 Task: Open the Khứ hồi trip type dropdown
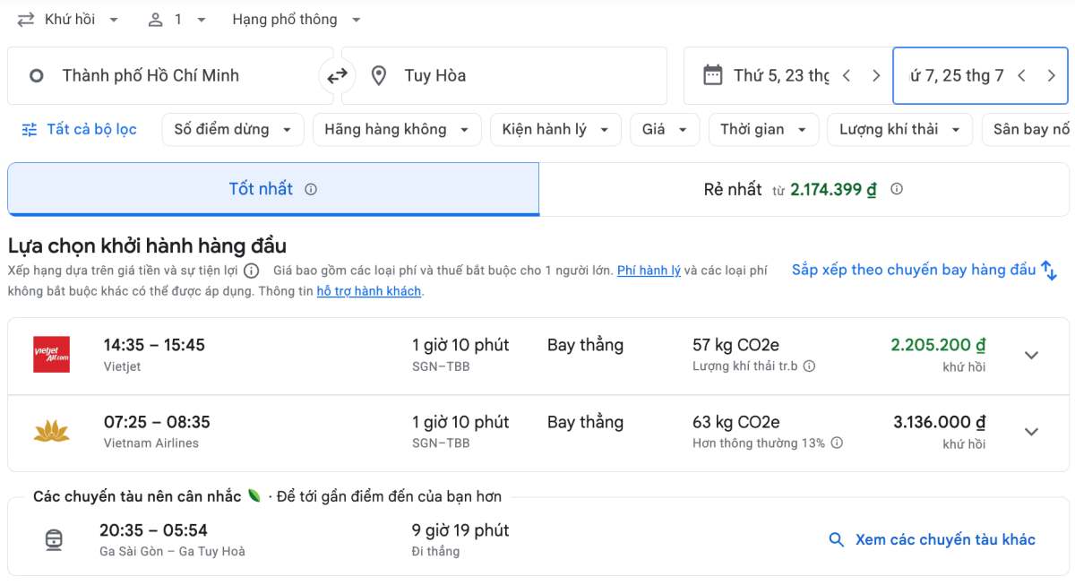(69, 19)
